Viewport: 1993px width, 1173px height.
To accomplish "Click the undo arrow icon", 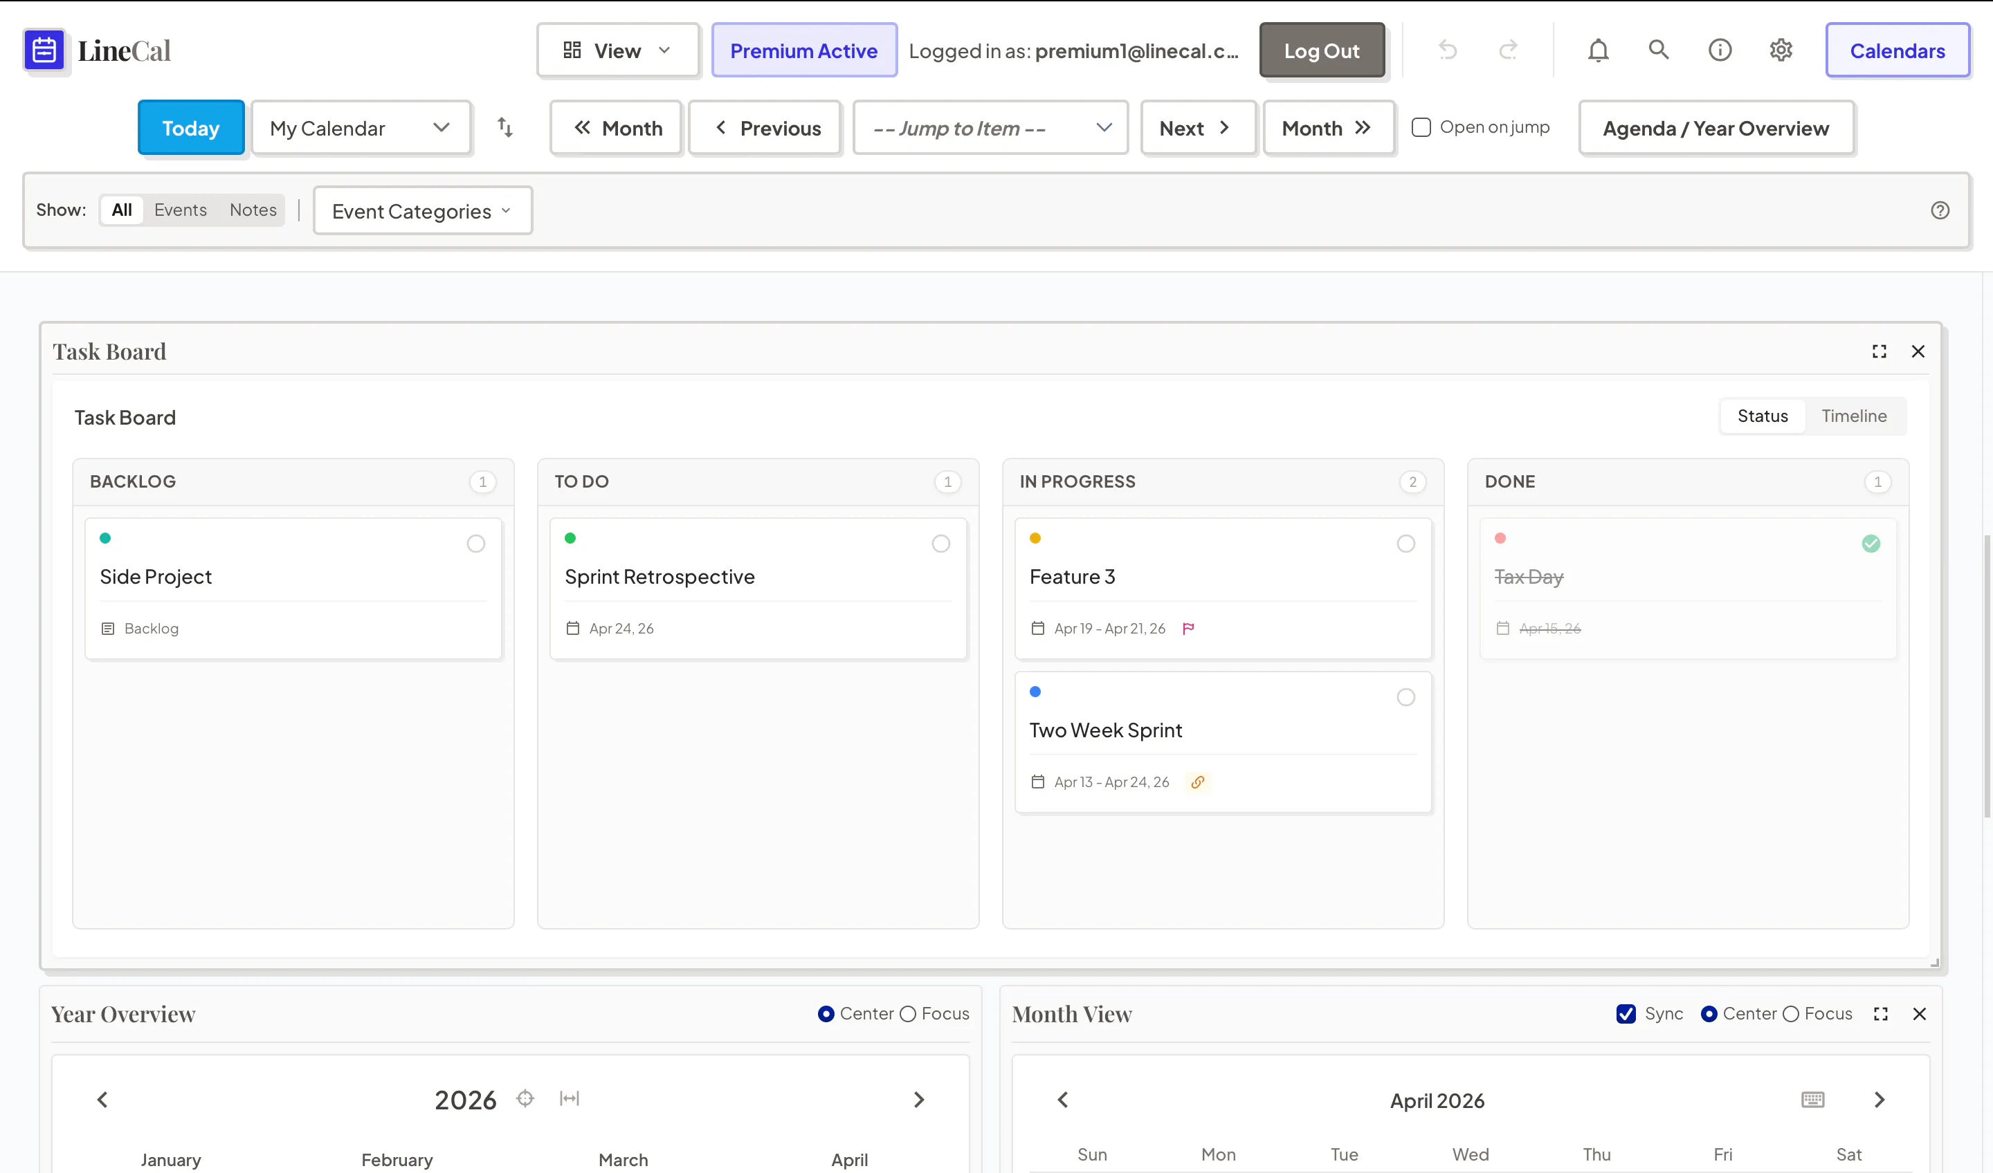I will click(x=1447, y=50).
